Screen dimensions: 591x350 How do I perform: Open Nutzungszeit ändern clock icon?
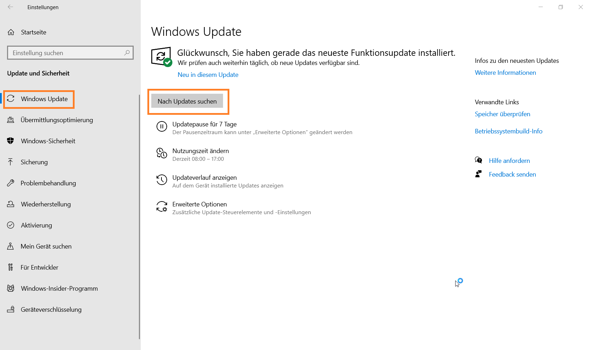click(x=162, y=153)
